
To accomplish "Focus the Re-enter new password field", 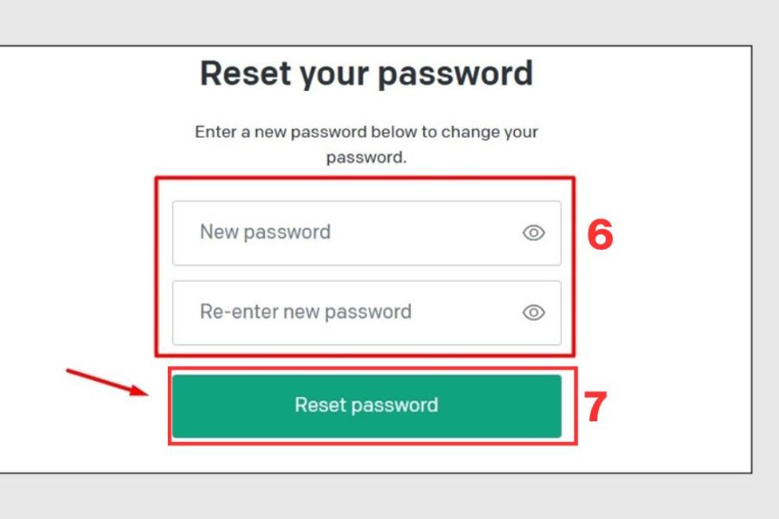I will [x=346, y=312].
